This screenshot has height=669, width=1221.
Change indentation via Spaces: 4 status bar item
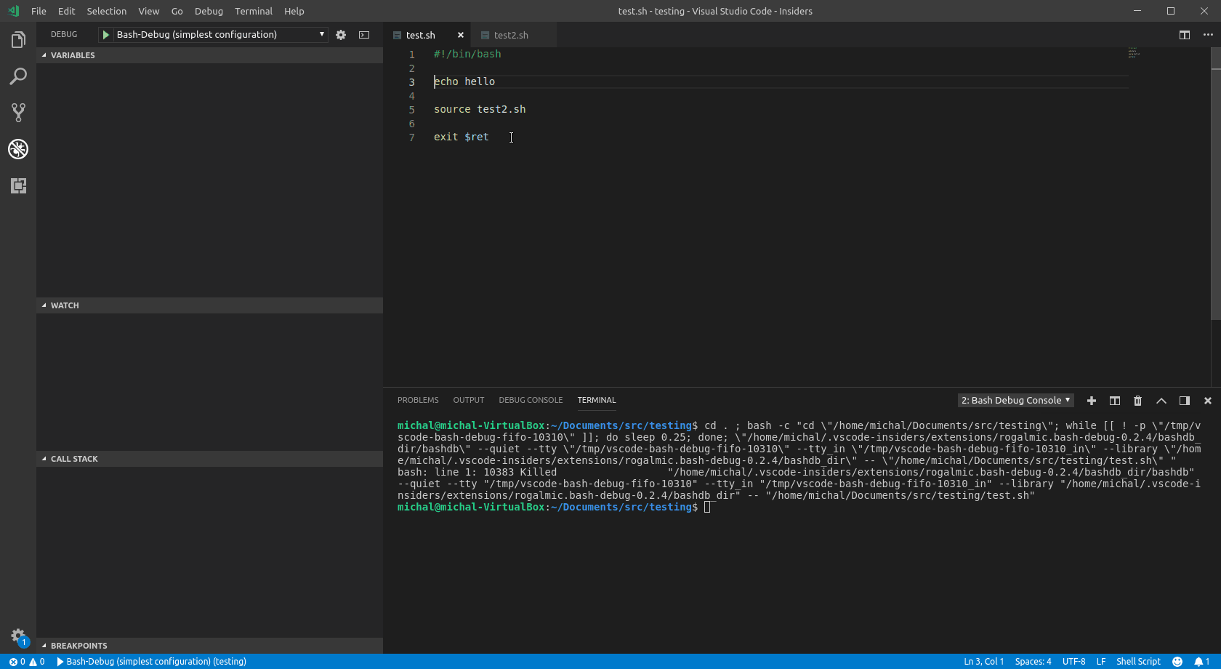pos(1033,662)
